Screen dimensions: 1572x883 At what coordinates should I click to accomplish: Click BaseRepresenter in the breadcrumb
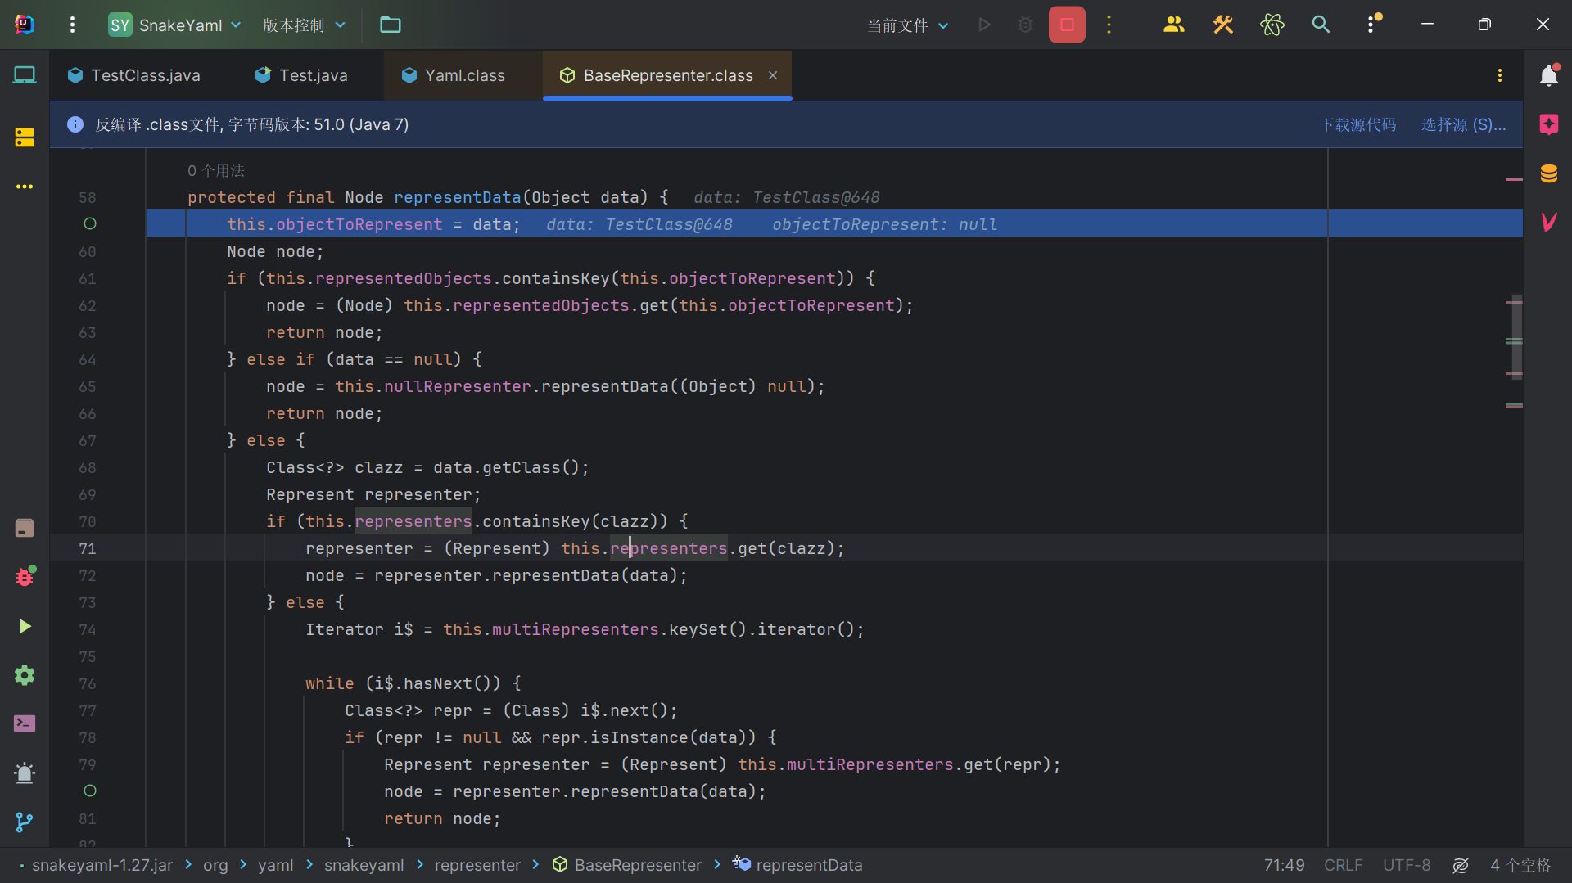(x=627, y=865)
